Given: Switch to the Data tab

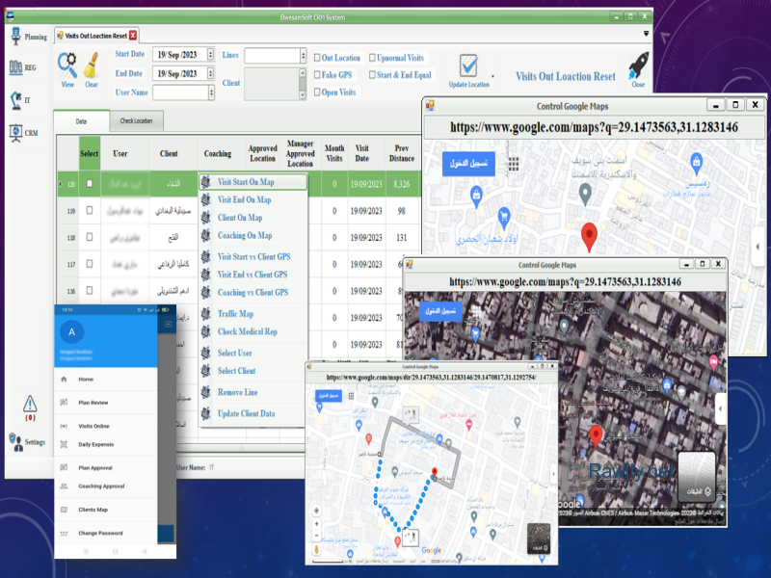Looking at the screenshot, I should pyautogui.click(x=81, y=121).
